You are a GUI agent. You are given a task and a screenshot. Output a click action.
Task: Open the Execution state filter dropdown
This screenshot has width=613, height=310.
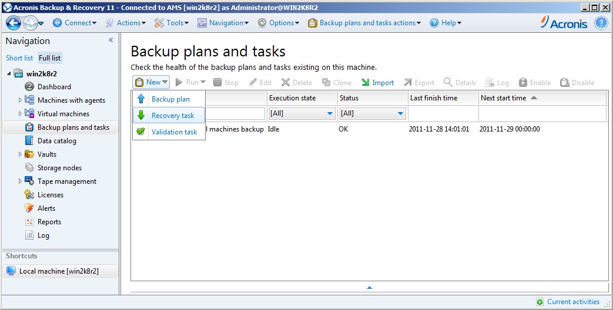pyautogui.click(x=302, y=114)
